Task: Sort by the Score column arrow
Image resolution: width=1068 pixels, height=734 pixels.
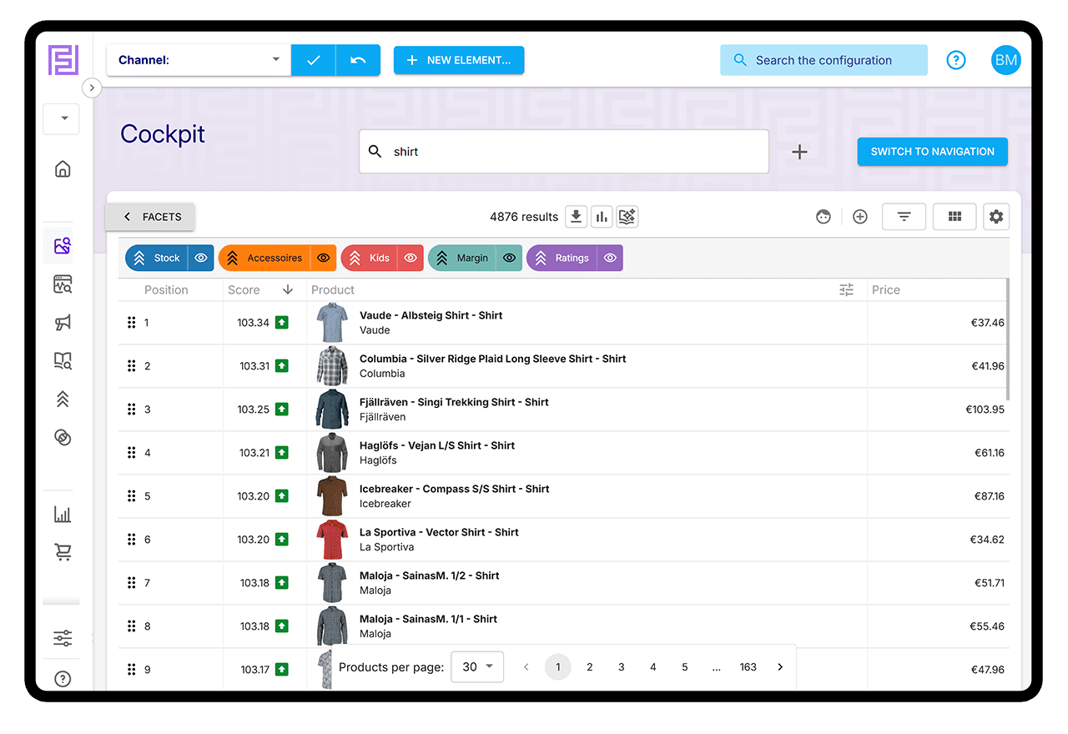Action: click(x=288, y=289)
